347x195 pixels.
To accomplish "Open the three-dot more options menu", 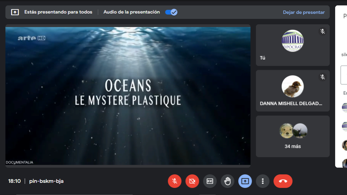I will 263,181.
